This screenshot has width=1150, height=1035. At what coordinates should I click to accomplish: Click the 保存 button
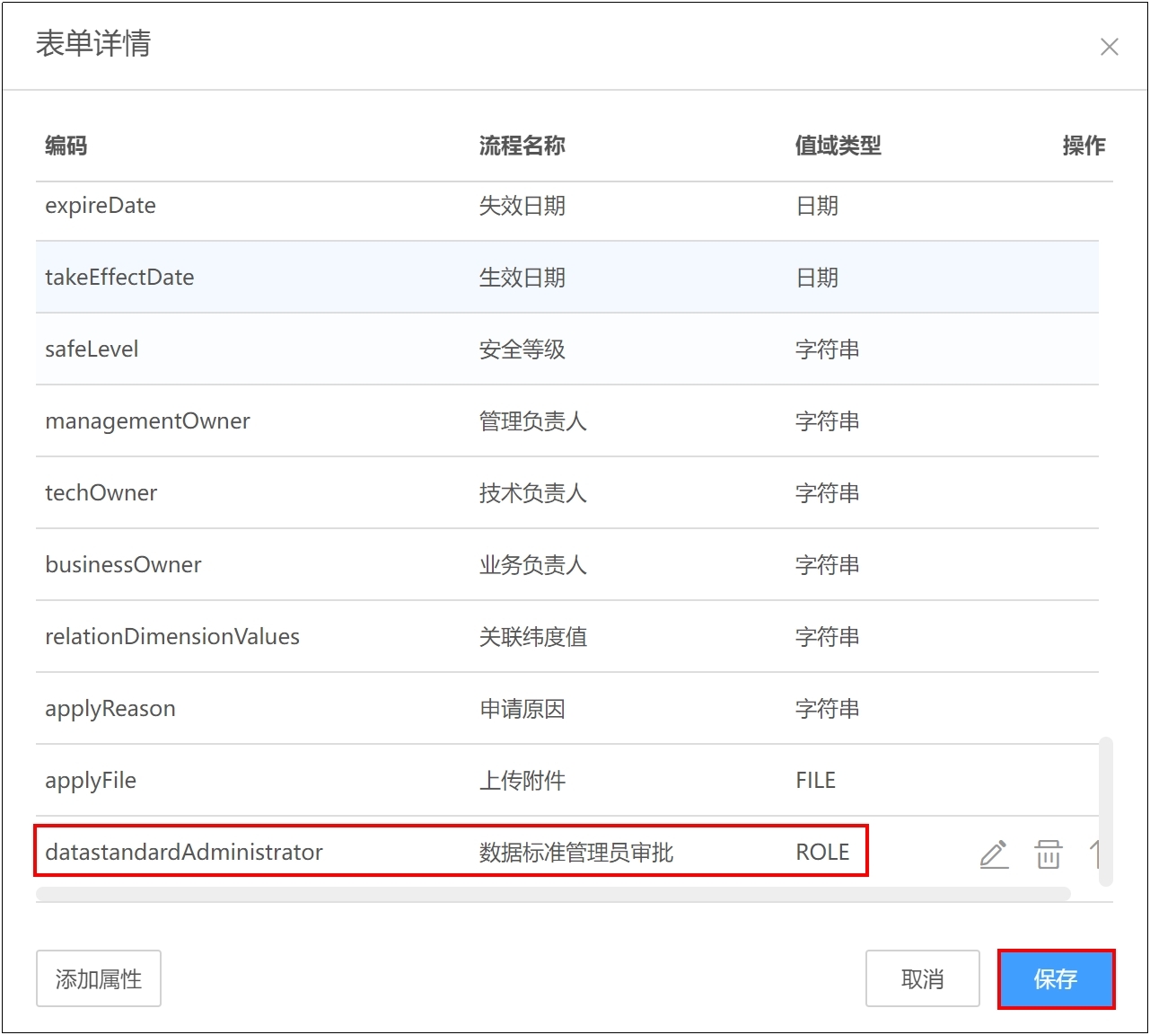[x=1056, y=979]
